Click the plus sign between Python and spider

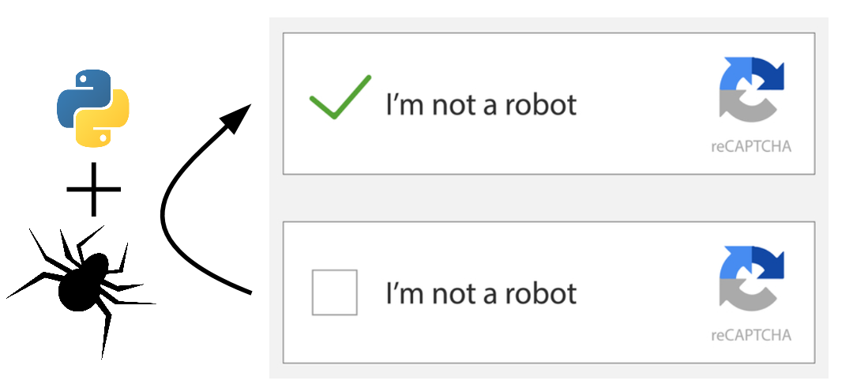[93, 190]
